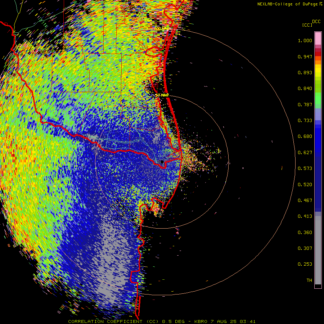Click the [CC] units label
Screen dimensions: 324x324
click(x=307, y=25)
